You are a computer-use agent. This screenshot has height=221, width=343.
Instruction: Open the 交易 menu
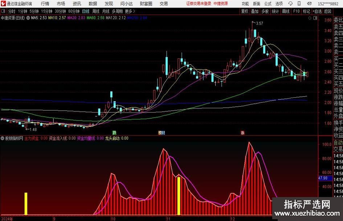coord(164,4)
